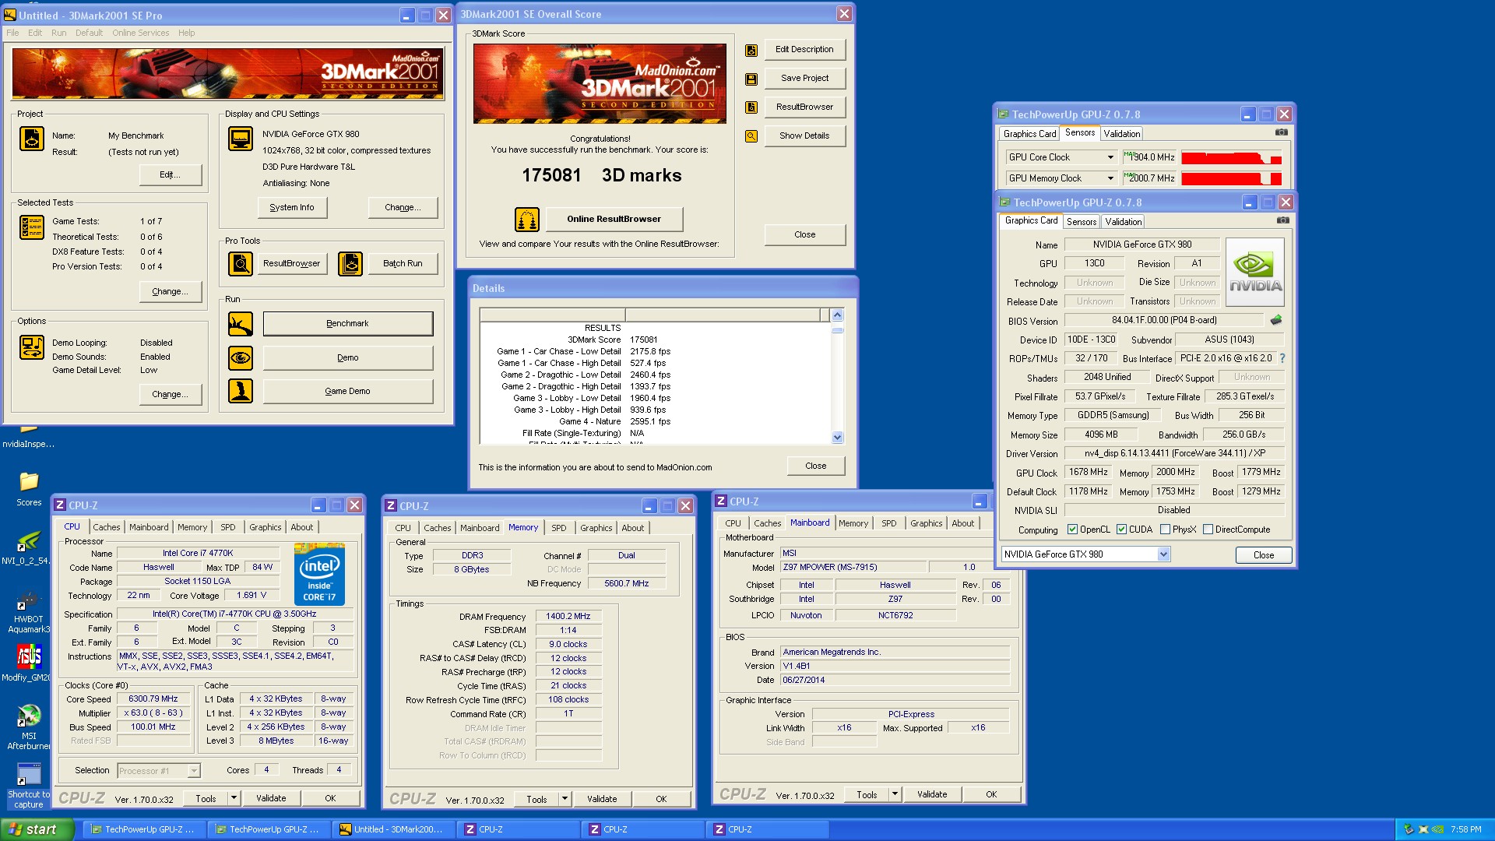
Task: Click the ResultBrowser icon in score window
Action: tap(751, 107)
